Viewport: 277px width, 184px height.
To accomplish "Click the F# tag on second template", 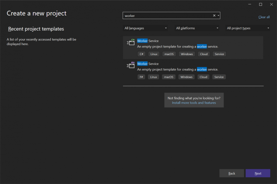I will click(x=141, y=77).
